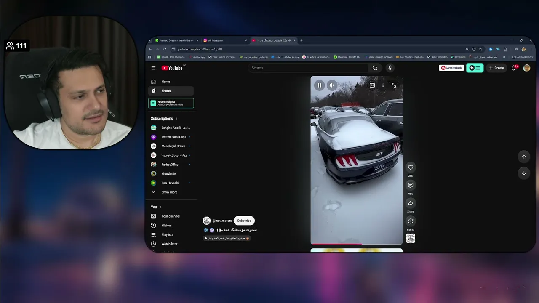Viewport: 539px width, 303px height.
Task: Go to the previous Short with up arrow
Action: [x=524, y=157]
